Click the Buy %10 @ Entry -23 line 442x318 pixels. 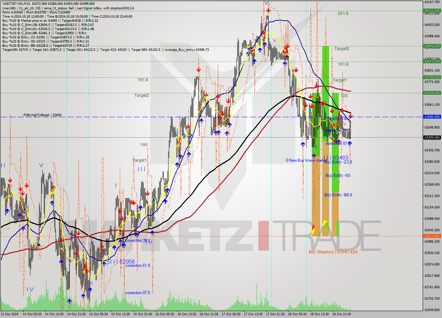46,37
